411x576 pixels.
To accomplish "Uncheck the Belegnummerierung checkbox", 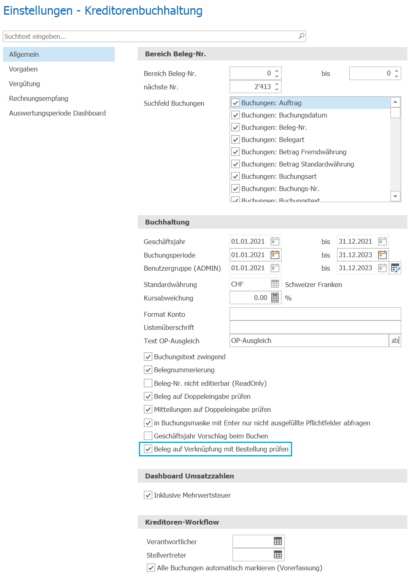I will (x=148, y=370).
